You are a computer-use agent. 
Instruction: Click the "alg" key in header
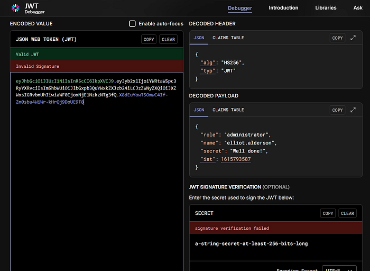coord(208,62)
